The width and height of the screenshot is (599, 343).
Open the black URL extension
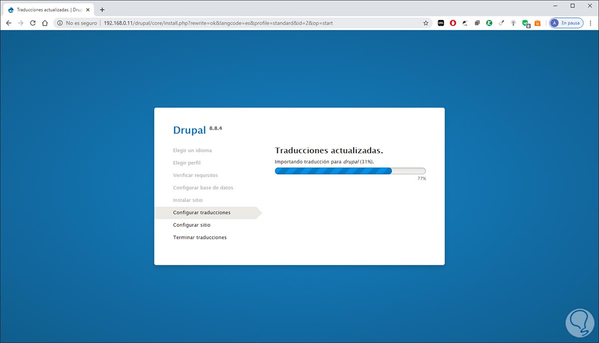click(441, 23)
